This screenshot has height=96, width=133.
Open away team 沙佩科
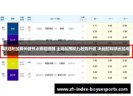pos(62,63)
